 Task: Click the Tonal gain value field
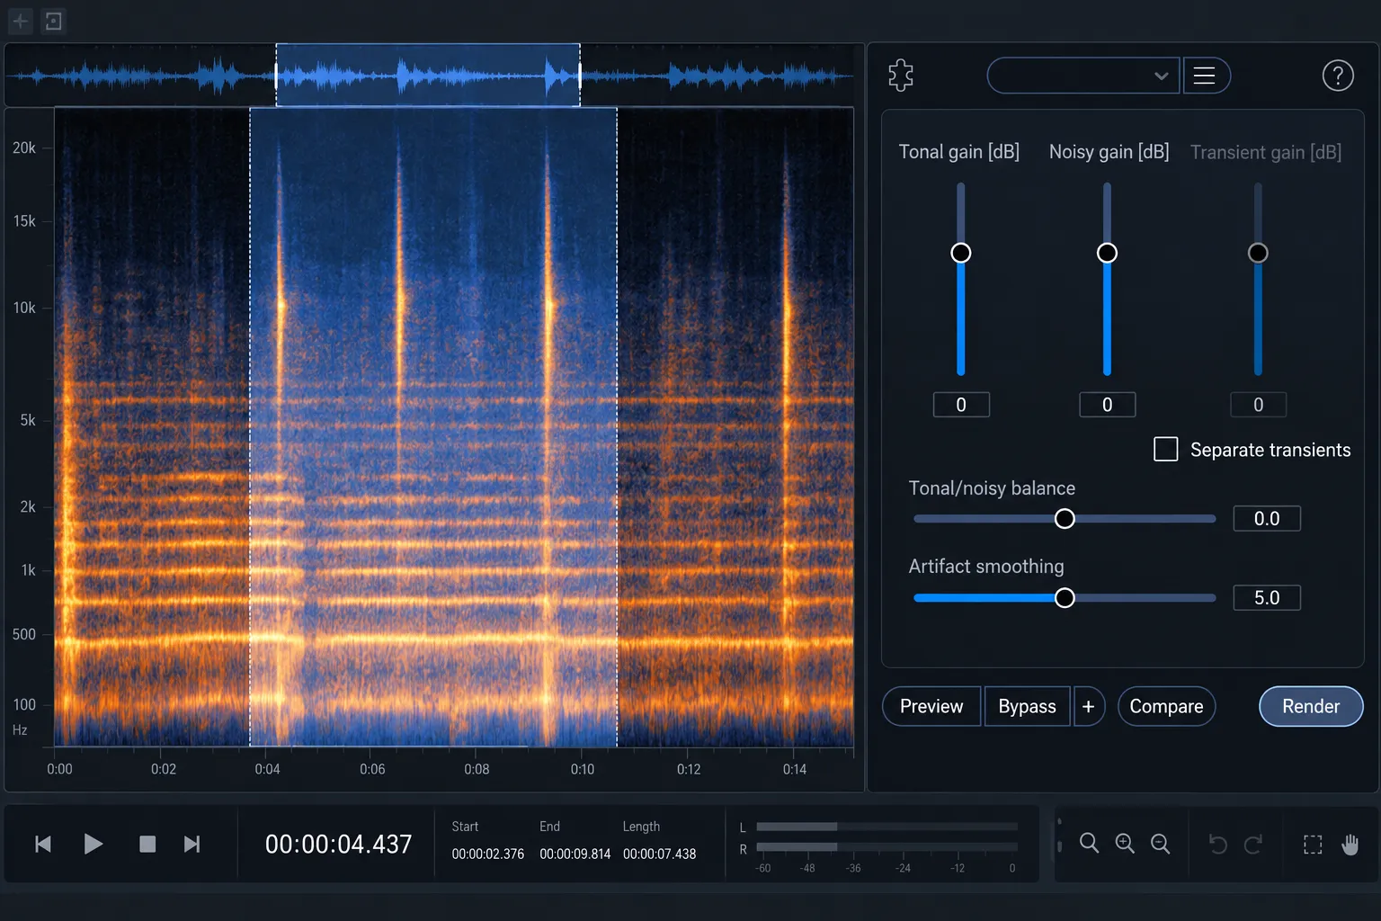coord(961,405)
